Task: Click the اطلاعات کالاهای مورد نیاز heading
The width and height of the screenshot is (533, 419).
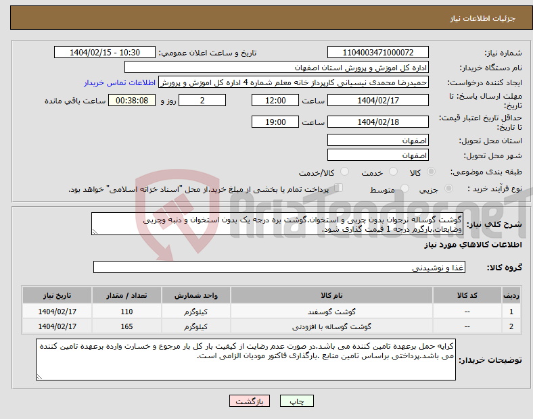Action: 473,245
